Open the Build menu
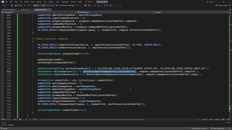 pyautogui.click(x=33, y=2)
